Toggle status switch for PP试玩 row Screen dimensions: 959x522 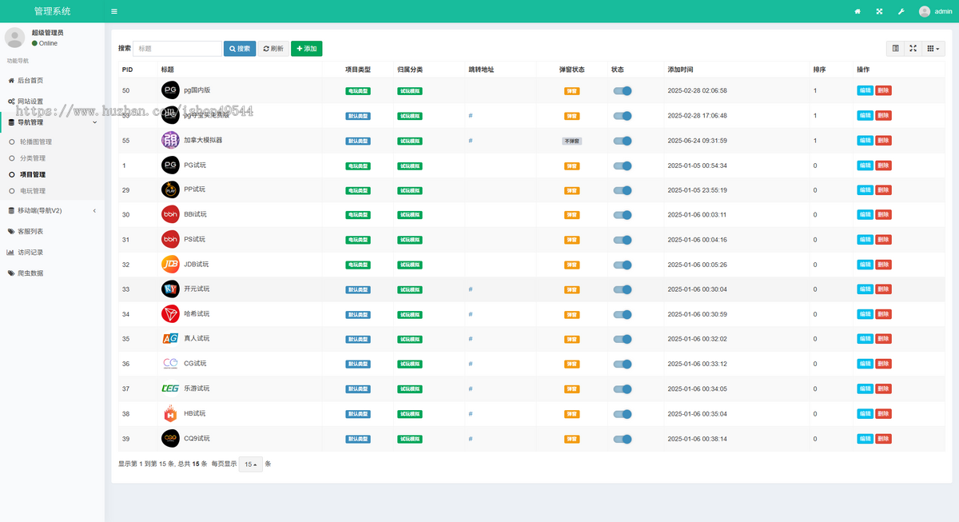(623, 190)
